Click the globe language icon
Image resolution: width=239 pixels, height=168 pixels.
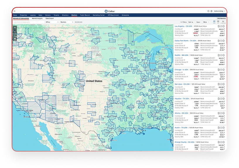[x=211, y=11]
